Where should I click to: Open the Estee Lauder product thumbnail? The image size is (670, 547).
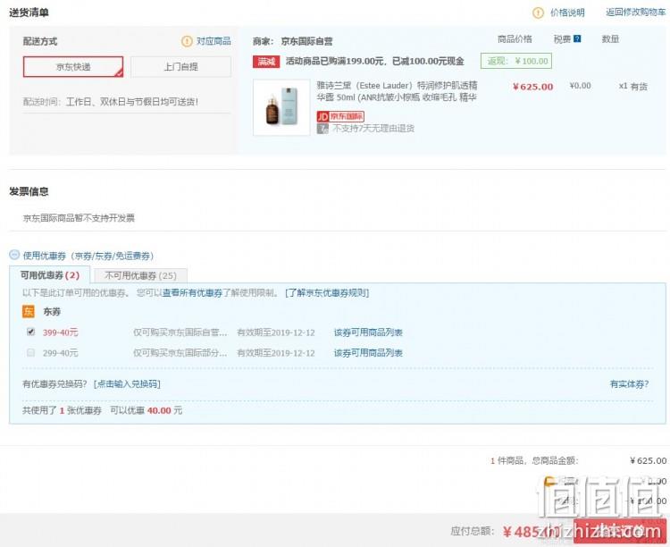(x=281, y=107)
